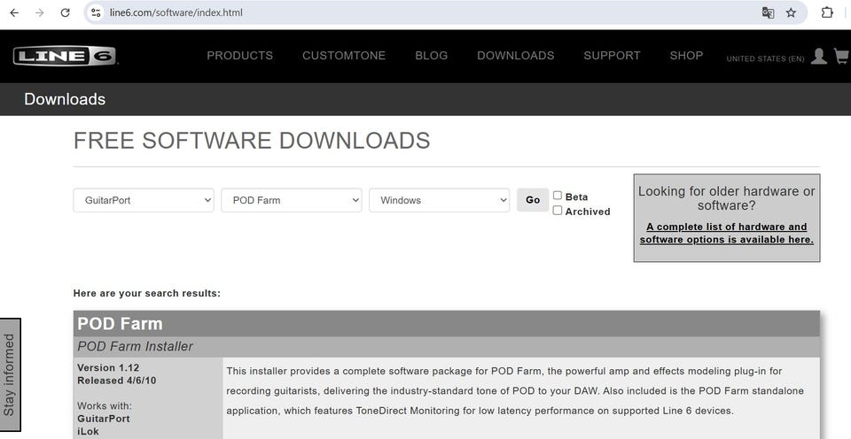Bookmark this page with the star icon

coord(792,12)
